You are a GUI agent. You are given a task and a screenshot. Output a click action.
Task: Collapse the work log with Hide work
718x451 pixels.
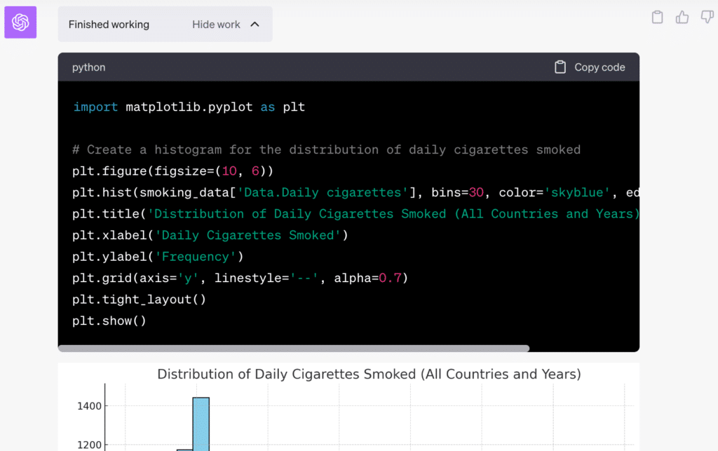point(216,24)
